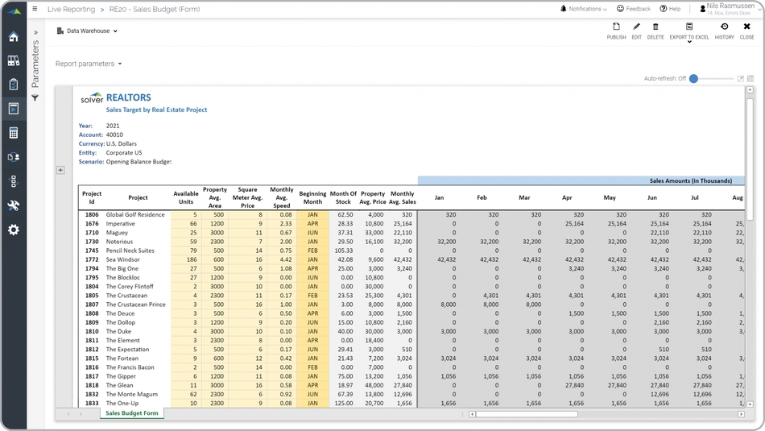Expand the Parameters side panel
This screenshot has height=431, width=765.
click(x=35, y=33)
